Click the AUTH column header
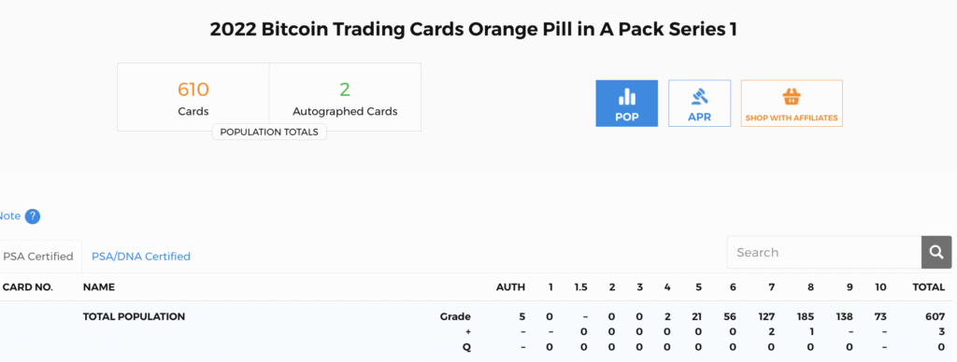Screen dimensions: 957x362 (510, 287)
